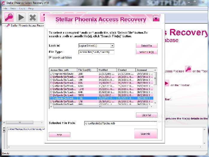This screenshot has height=157, width=209.
Task: Click the file list scroll right arrow
Action: click(x=152, y=107)
